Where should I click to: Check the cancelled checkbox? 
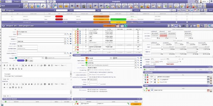99,84
